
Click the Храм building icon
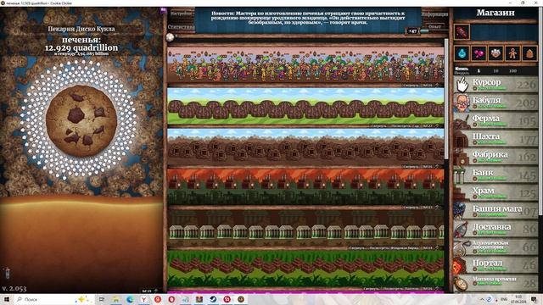462,193
